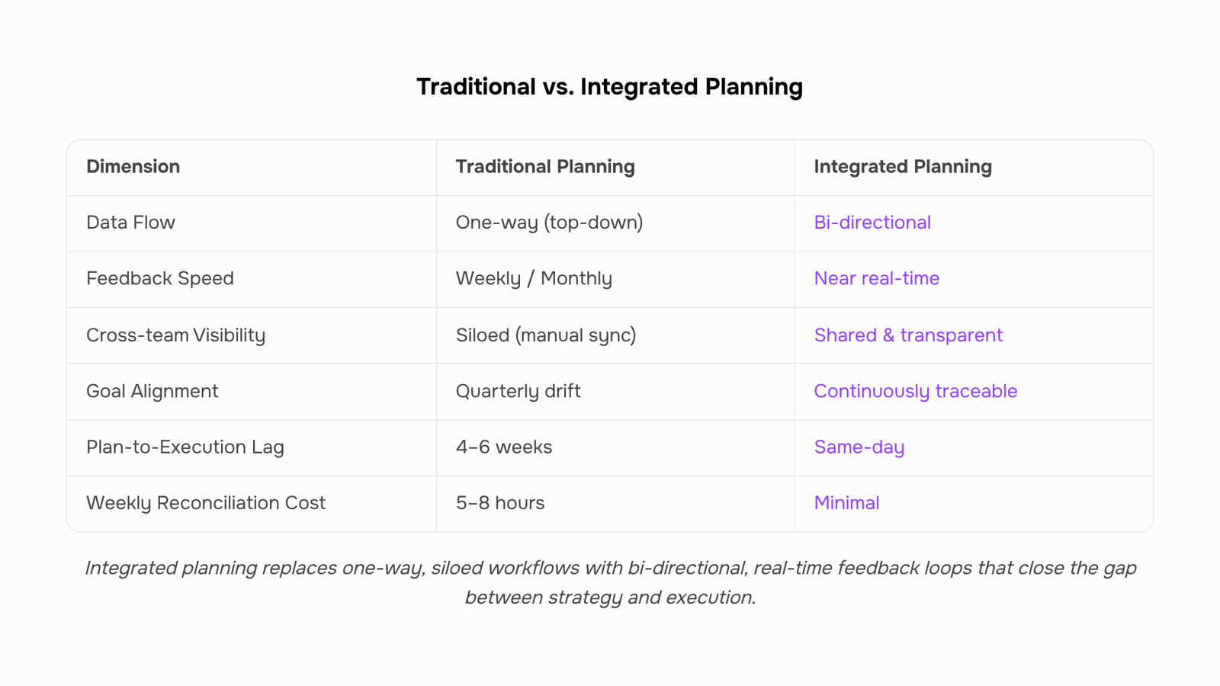The height and width of the screenshot is (686, 1220).
Task: Open the purple Same-day text
Action: (859, 447)
